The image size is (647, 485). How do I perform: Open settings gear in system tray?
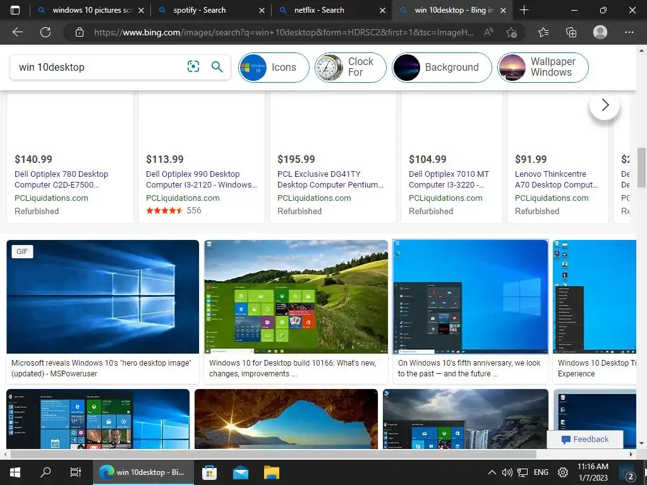point(563,472)
